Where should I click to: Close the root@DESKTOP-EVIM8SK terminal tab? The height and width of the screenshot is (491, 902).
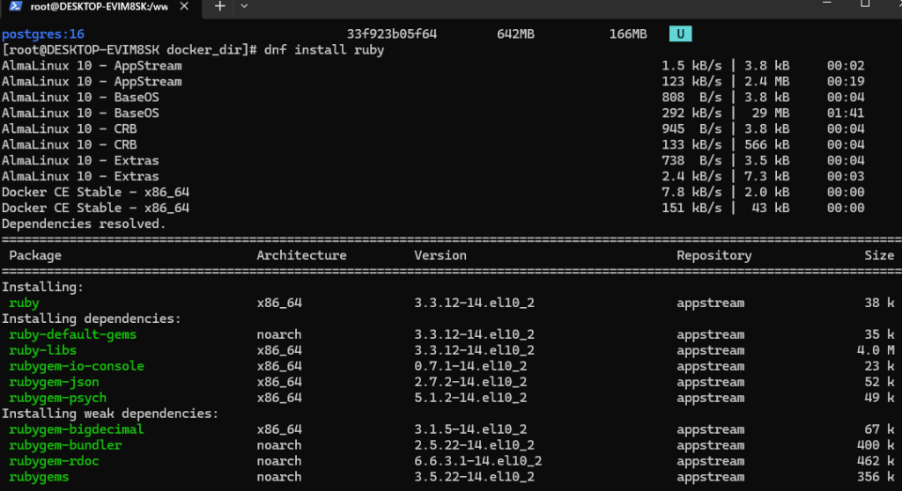(184, 6)
